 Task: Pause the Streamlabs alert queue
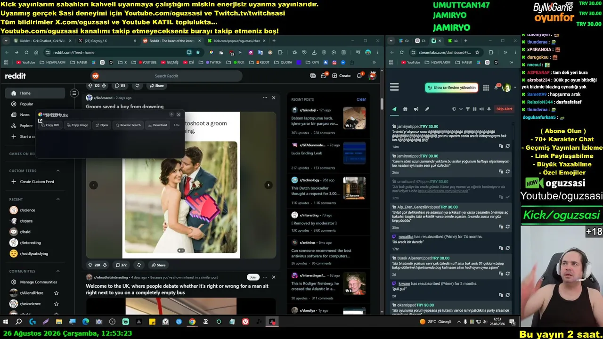474,109
